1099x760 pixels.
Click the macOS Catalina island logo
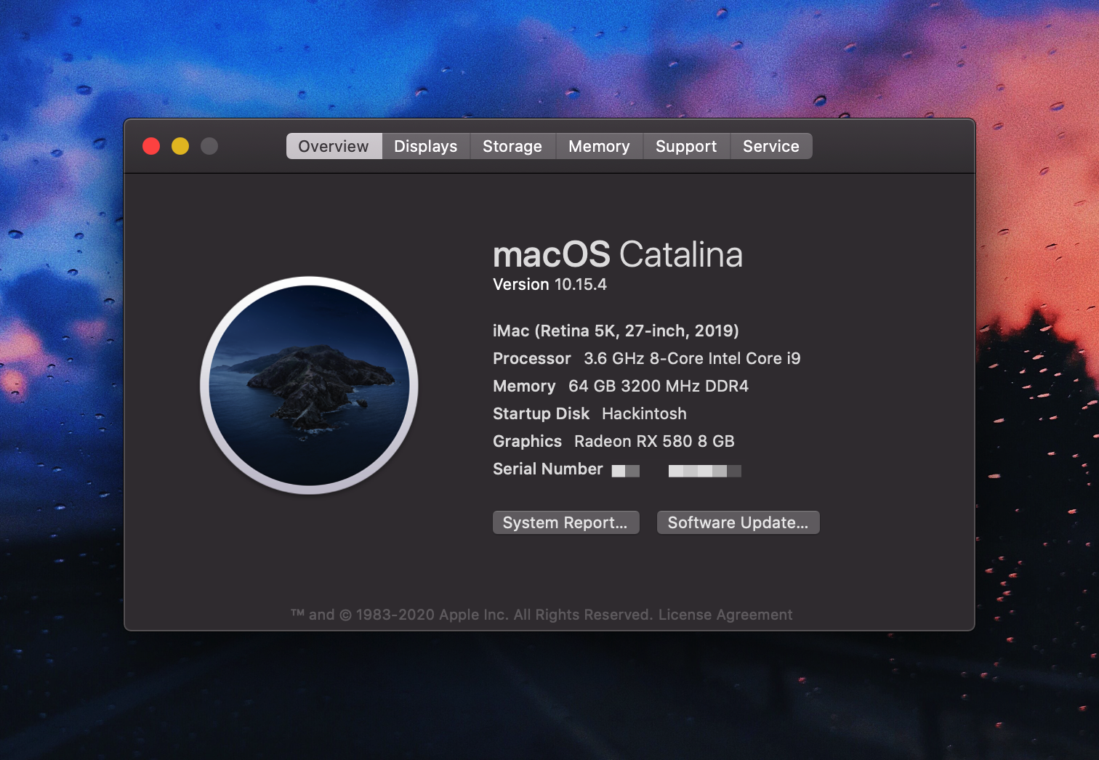tap(310, 385)
